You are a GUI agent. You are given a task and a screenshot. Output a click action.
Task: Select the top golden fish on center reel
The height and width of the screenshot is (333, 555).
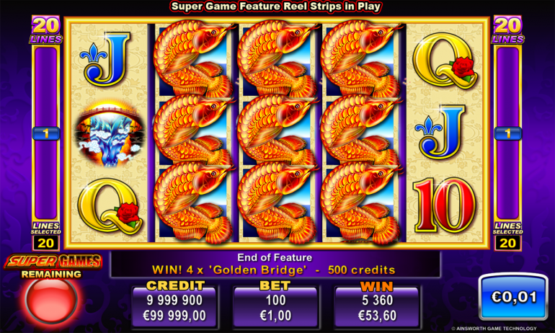[277, 58]
